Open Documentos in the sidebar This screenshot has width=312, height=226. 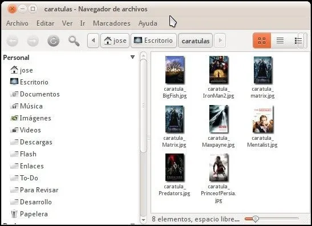35,94
